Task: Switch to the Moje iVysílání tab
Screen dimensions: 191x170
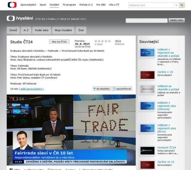Action: (63, 30)
